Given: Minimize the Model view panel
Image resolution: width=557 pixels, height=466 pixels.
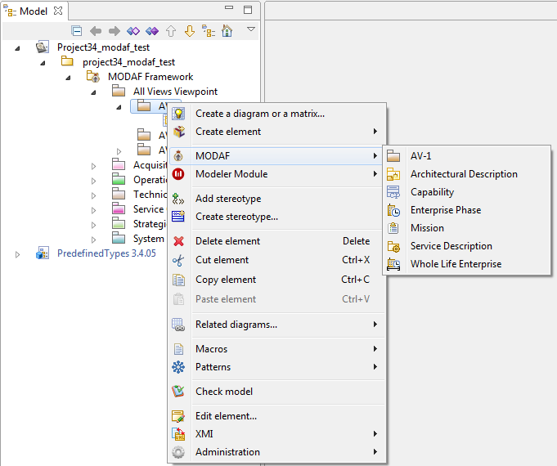Looking at the screenshot, I should click(229, 7).
